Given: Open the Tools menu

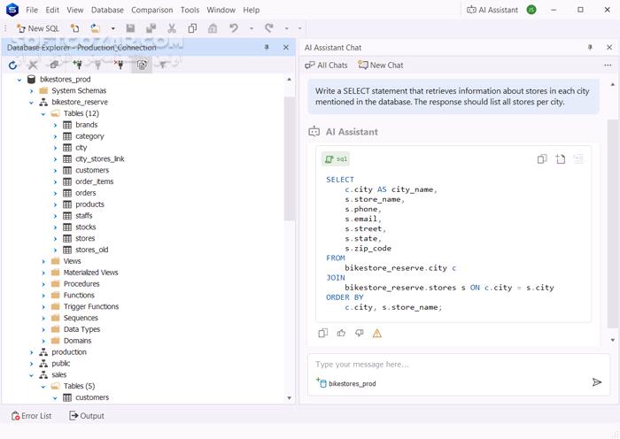Looking at the screenshot, I should coord(190,10).
